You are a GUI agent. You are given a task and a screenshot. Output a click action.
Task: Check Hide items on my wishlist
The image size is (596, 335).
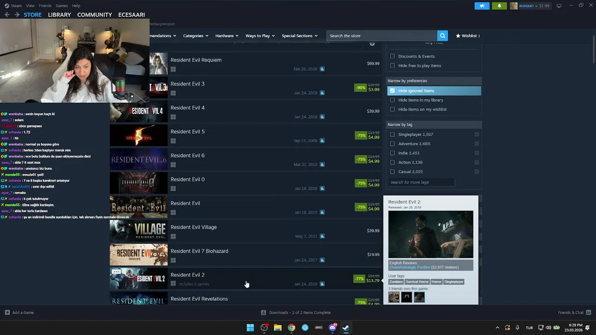click(x=392, y=109)
